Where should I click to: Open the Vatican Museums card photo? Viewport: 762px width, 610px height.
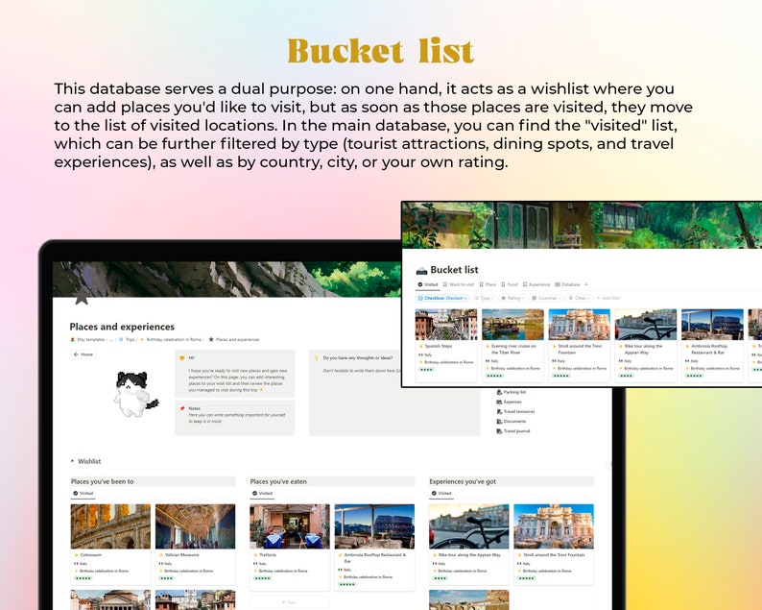(x=195, y=526)
